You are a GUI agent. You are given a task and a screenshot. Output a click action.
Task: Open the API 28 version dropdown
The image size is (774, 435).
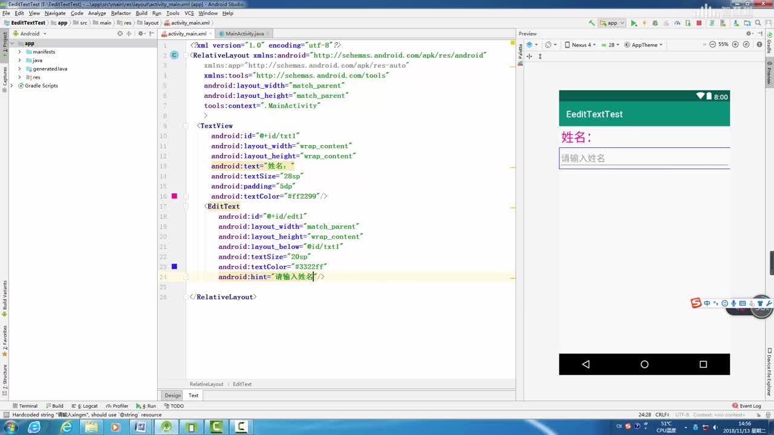point(611,45)
